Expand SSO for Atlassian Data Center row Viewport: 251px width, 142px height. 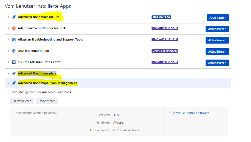tap(9, 62)
